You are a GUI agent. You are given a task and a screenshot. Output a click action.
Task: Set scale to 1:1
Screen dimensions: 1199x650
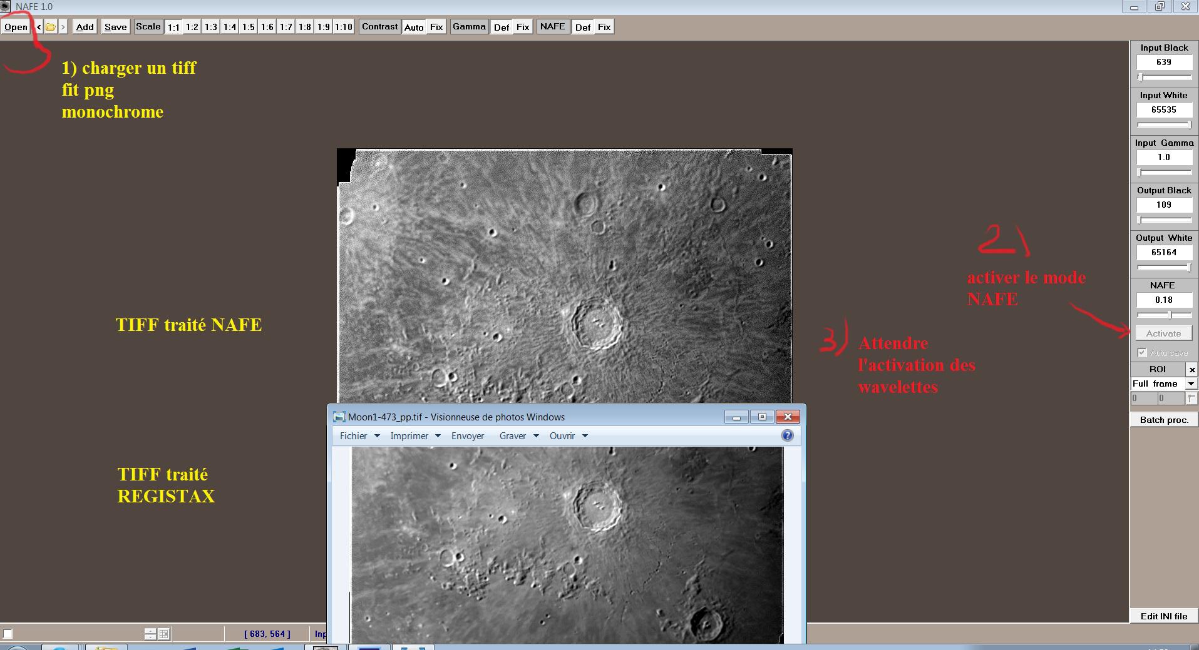pyautogui.click(x=173, y=27)
